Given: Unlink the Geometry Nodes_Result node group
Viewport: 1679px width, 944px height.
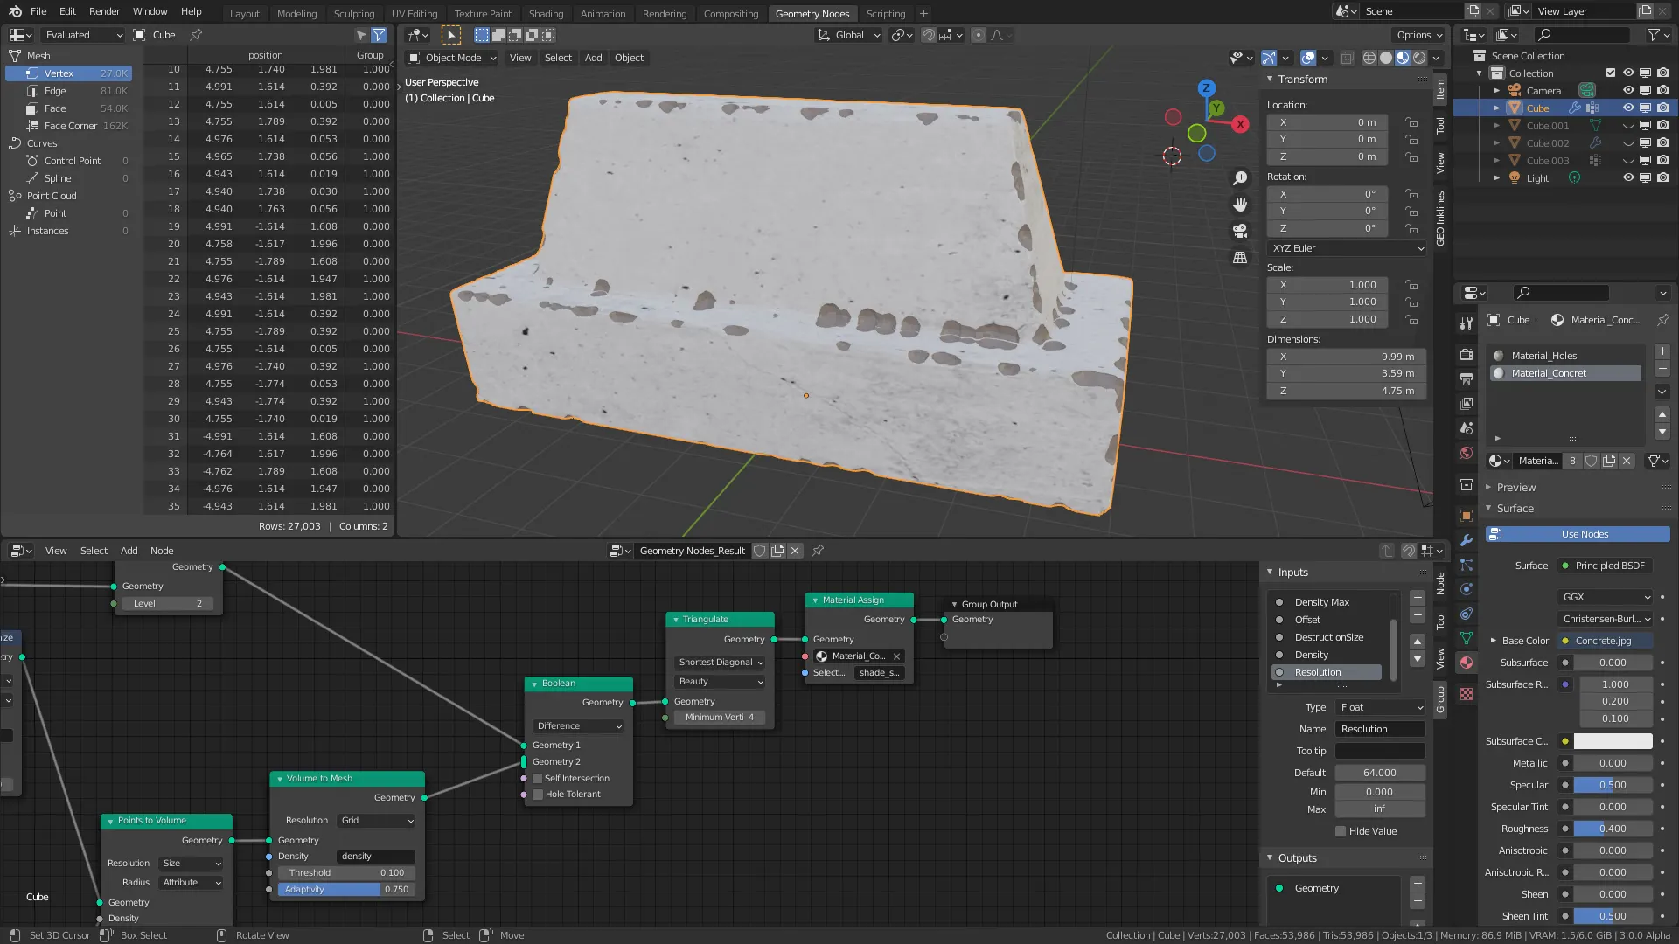Looking at the screenshot, I should pos(795,551).
